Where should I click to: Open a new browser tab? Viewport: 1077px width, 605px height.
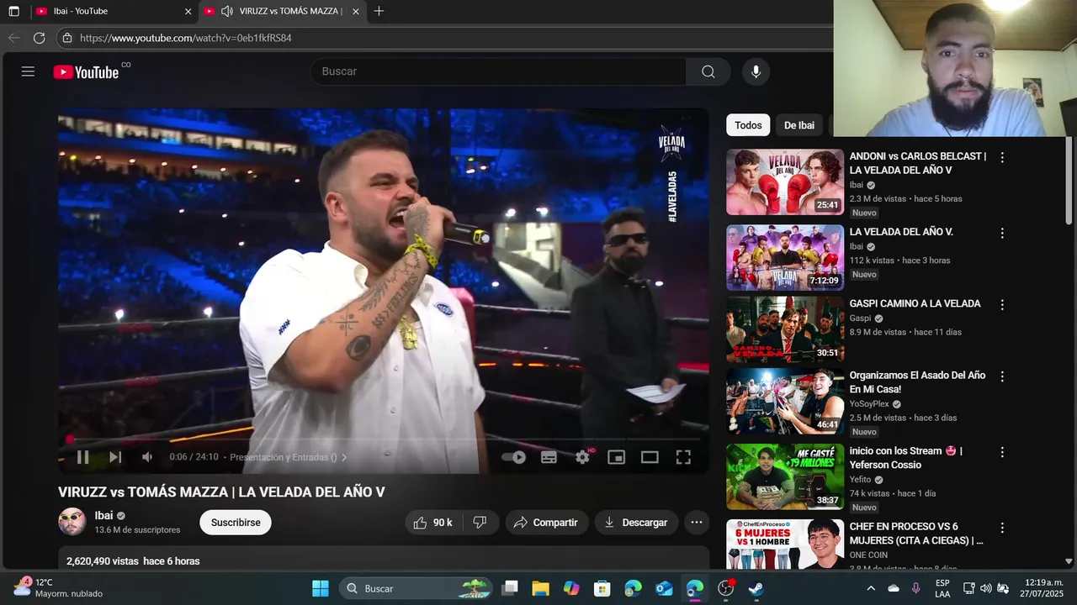click(379, 12)
